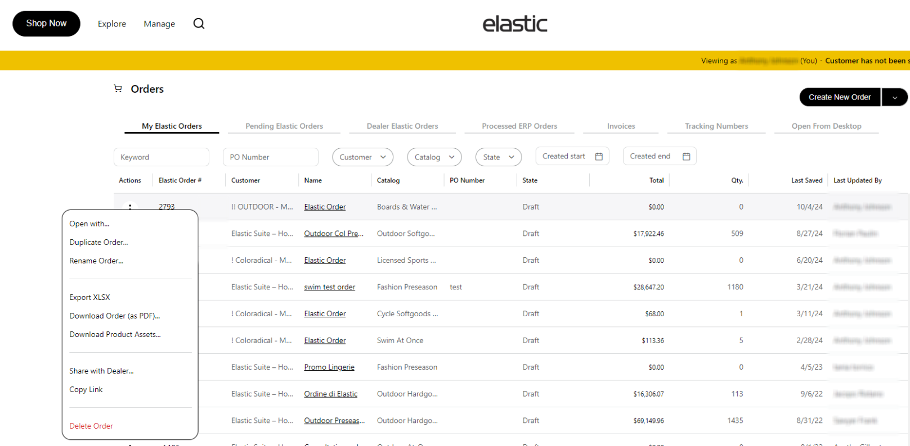This screenshot has width=910, height=446.
Task: Choose Export XLSX in the menu
Action: tap(90, 298)
